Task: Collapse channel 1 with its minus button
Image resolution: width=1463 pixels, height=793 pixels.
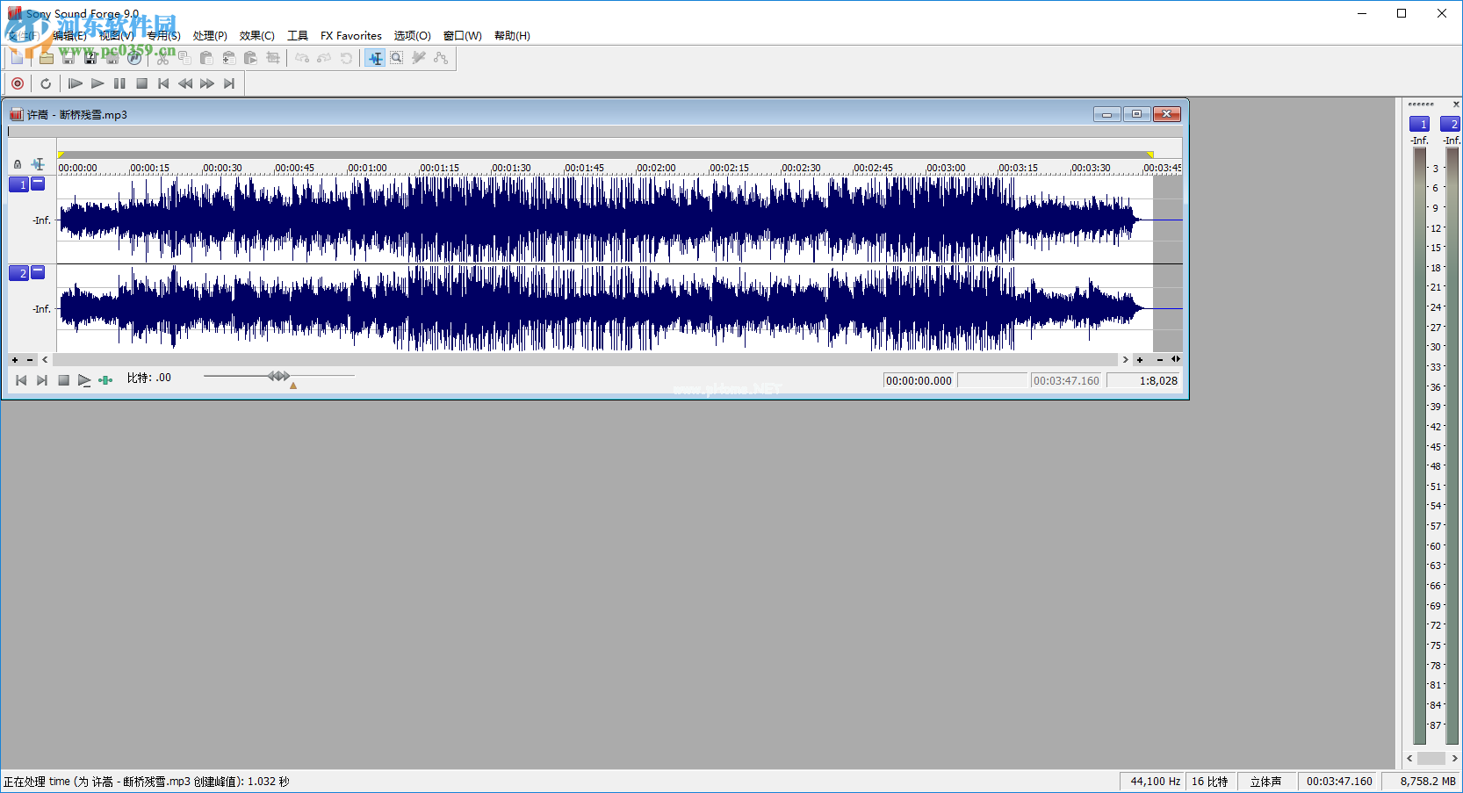Action: tap(38, 184)
